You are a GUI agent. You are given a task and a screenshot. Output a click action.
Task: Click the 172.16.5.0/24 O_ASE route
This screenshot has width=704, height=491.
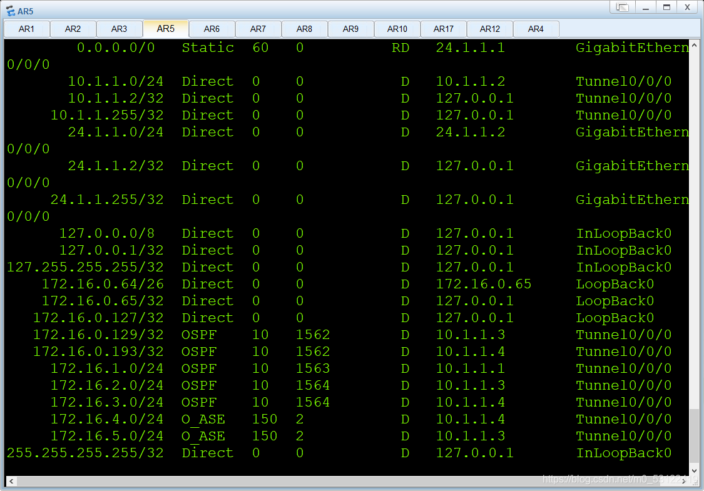click(x=107, y=436)
